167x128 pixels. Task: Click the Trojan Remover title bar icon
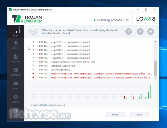click(10, 10)
